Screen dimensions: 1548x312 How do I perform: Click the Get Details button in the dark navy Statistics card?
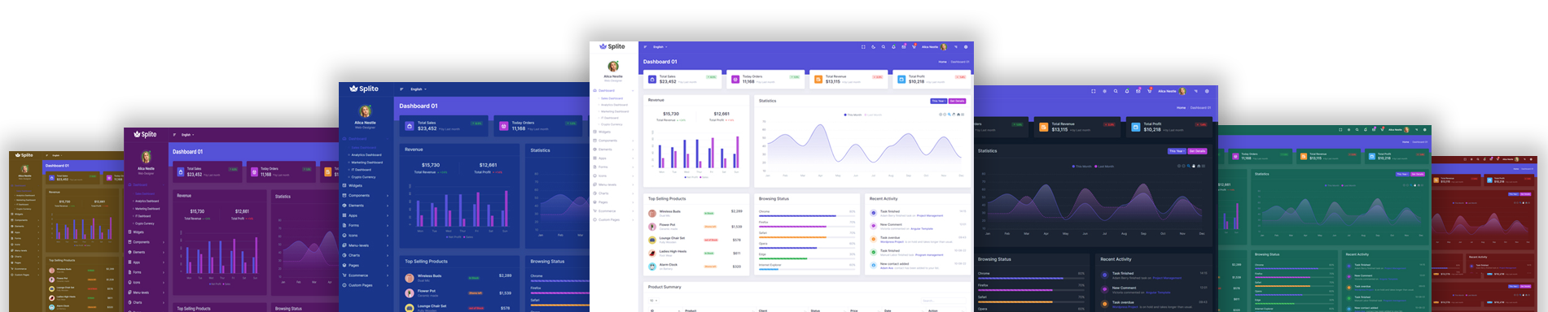pyautogui.click(x=1197, y=151)
